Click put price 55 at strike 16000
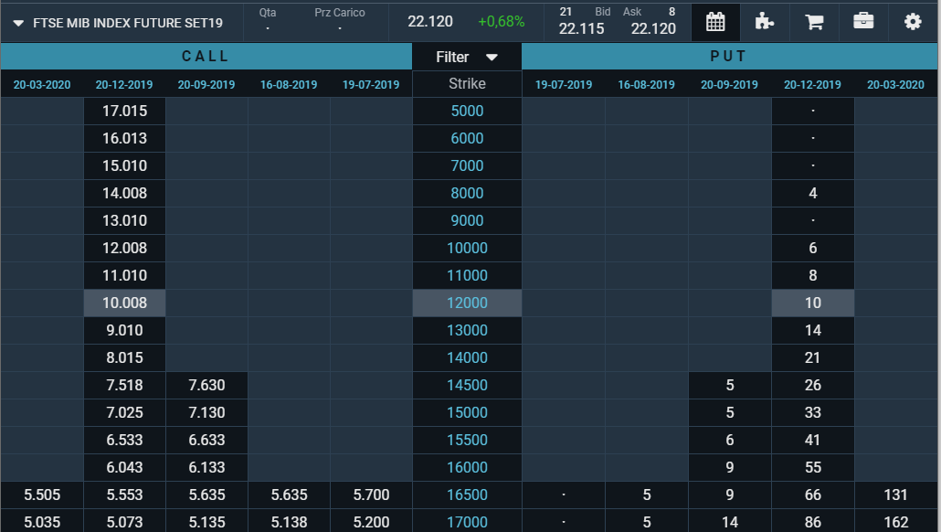This screenshot has width=941, height=532. (x=812, y=468)
